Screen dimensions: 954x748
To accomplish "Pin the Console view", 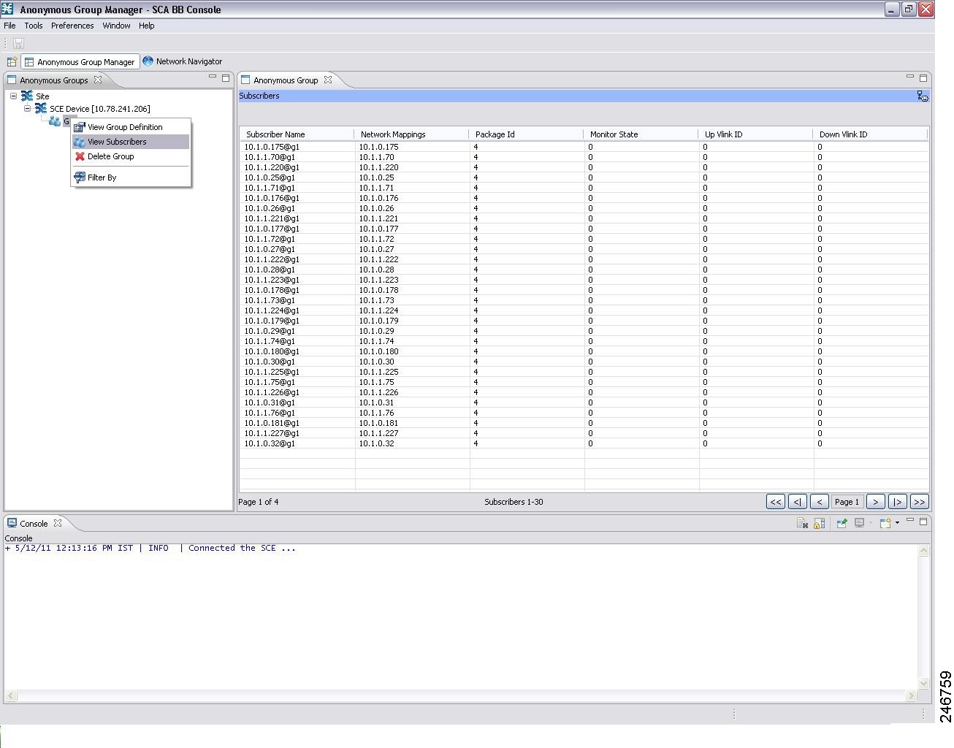I will (x=842, y=523).
